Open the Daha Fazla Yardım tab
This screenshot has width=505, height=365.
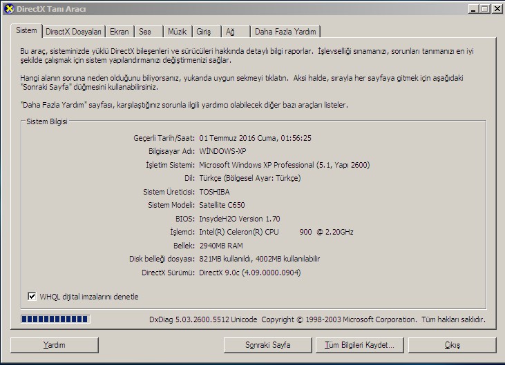[285, 32]
